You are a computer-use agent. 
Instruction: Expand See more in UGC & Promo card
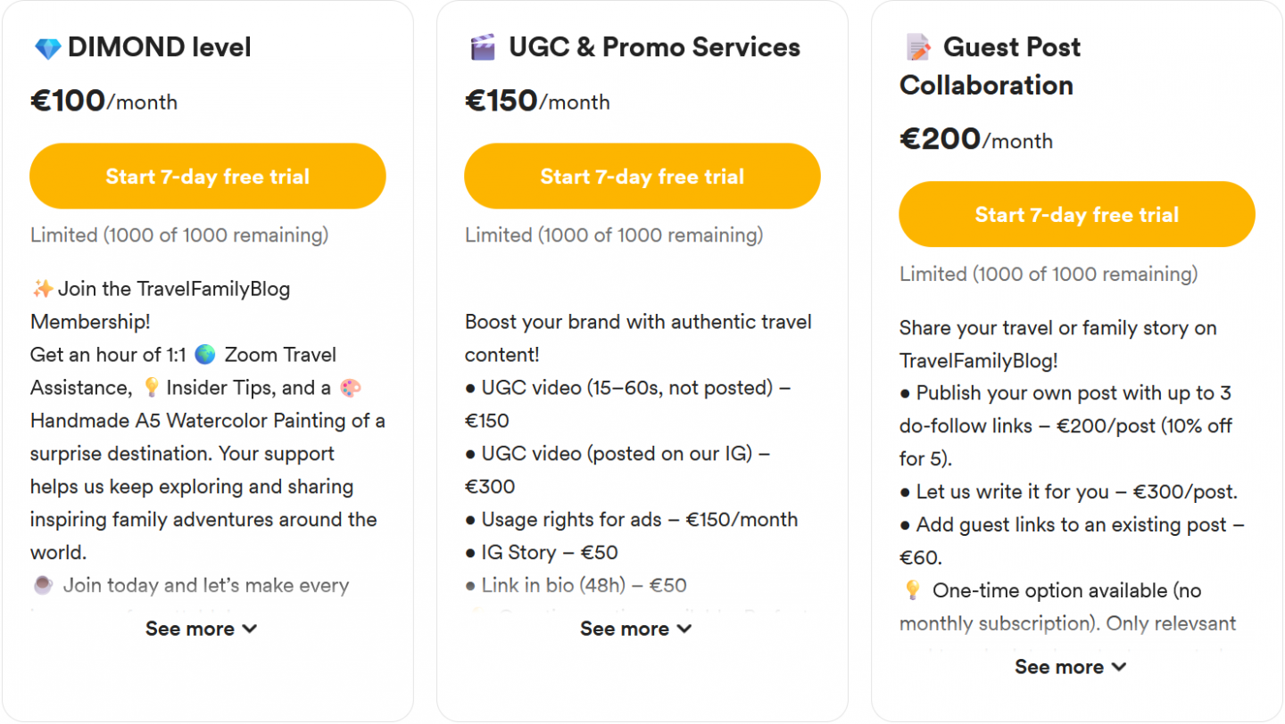[635, 629]
